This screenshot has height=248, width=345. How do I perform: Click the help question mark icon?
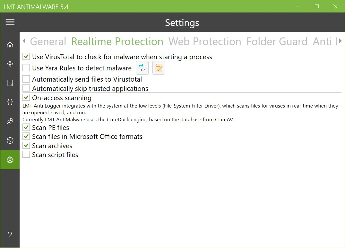point(10,235)
